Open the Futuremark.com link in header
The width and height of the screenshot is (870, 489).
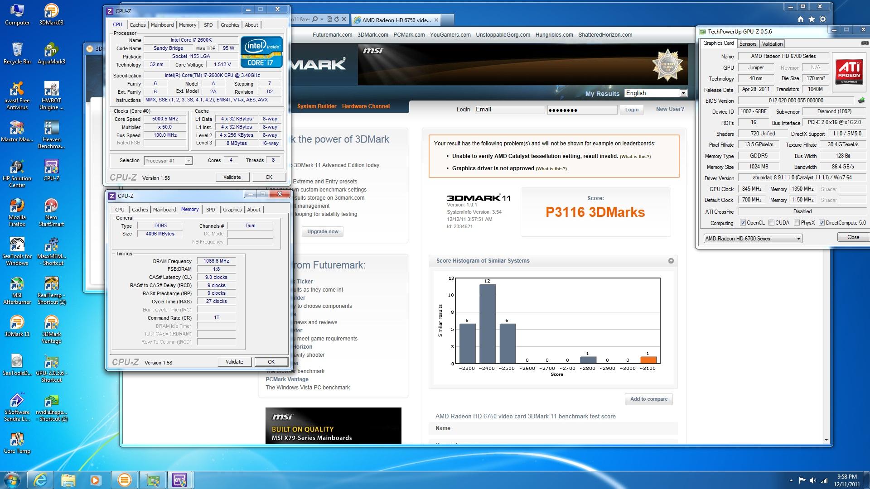(332, 35)
